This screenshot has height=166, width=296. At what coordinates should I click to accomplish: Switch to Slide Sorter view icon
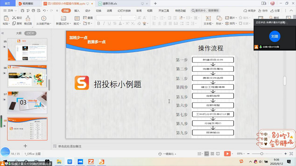click(212, 154)
